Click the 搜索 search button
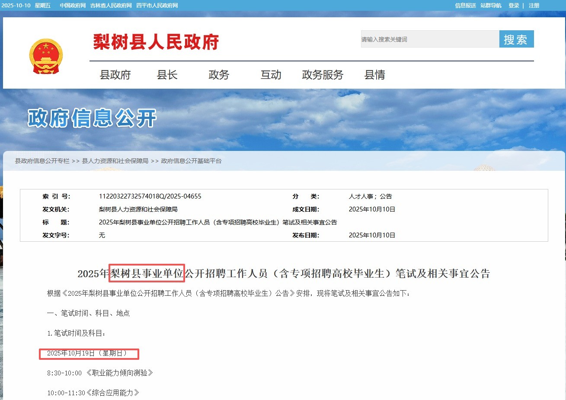Screen dimensions: 566x400 (516, 39)
